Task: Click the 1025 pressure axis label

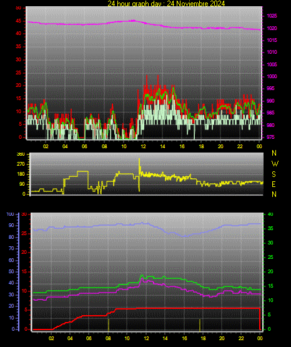Action: (272, 16)
